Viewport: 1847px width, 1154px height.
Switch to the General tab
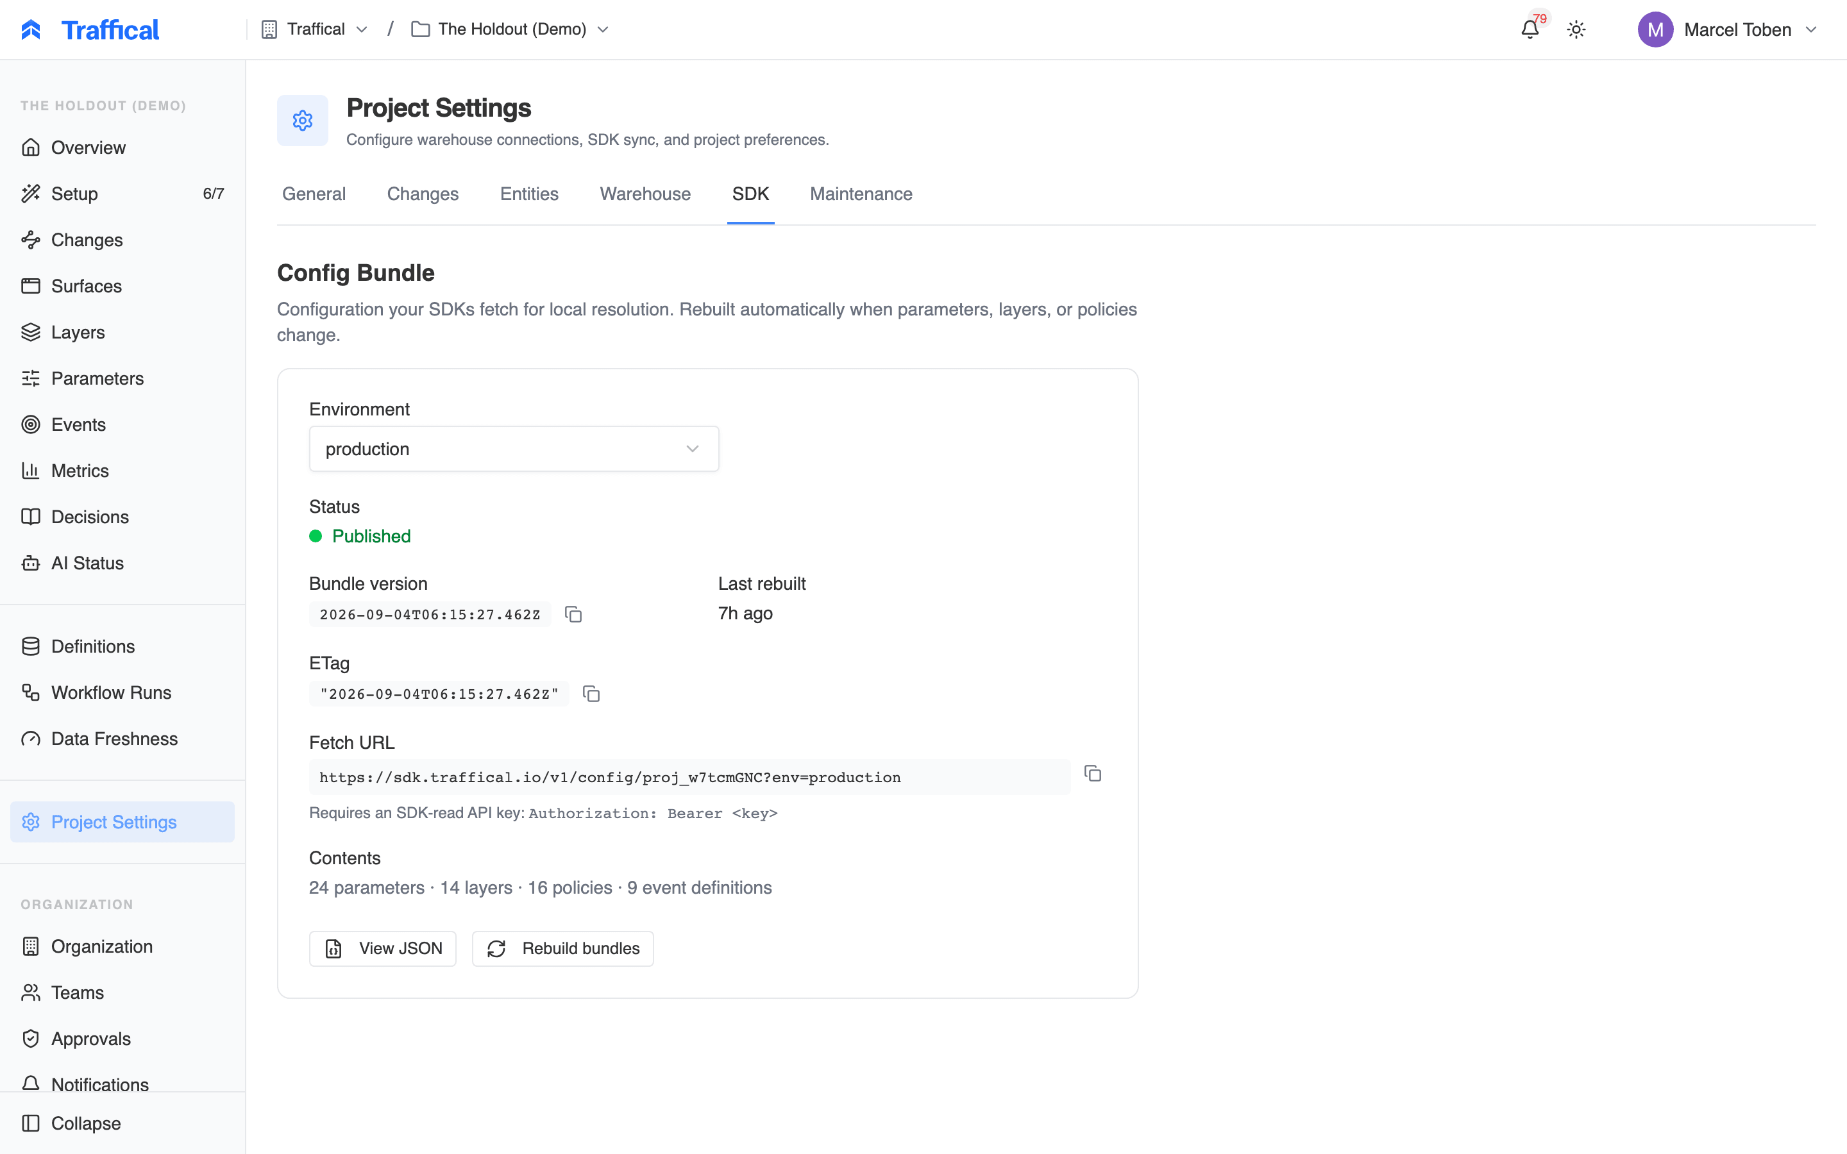(x=314, y=194)
